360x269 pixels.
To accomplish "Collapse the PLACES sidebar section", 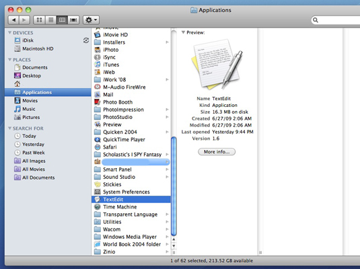I will [10, 60].
